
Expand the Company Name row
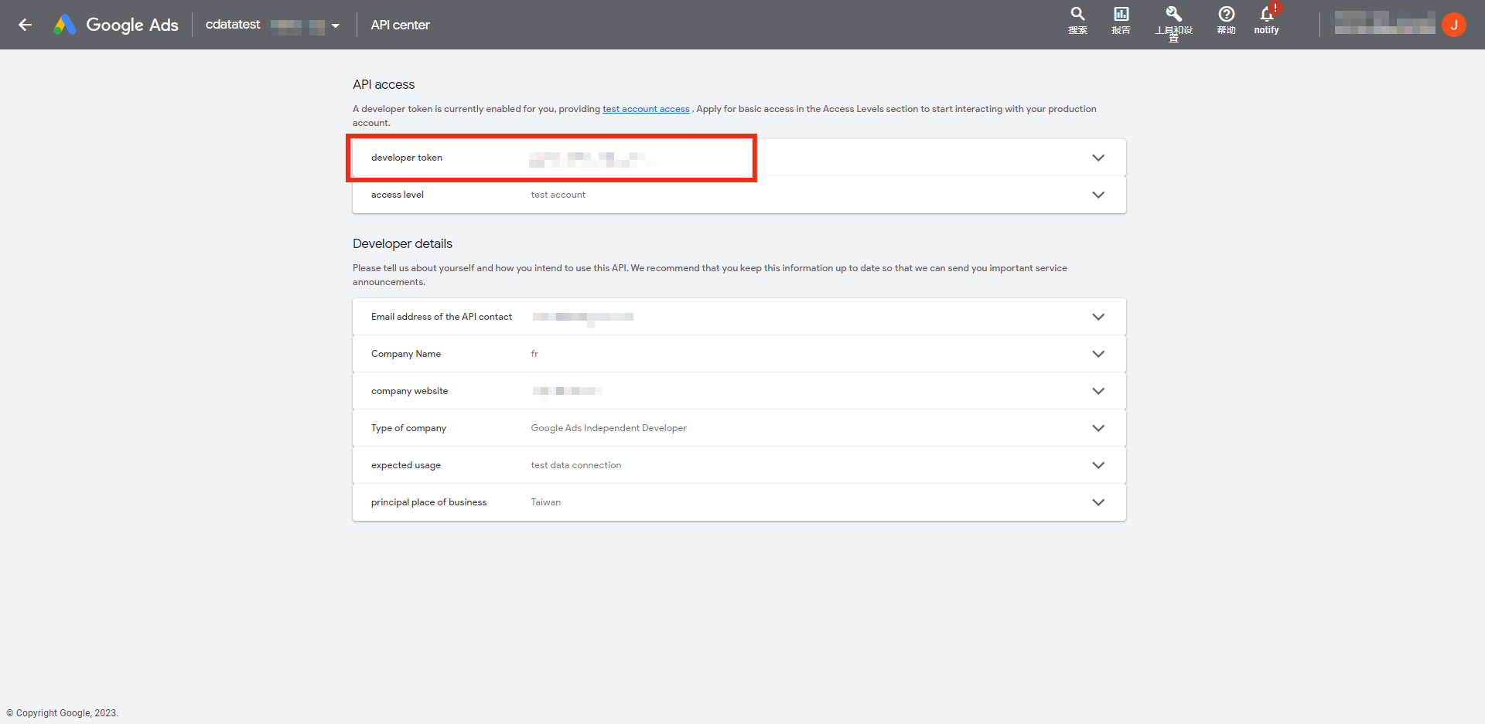pyautogui.click(x=1098, y=353)
